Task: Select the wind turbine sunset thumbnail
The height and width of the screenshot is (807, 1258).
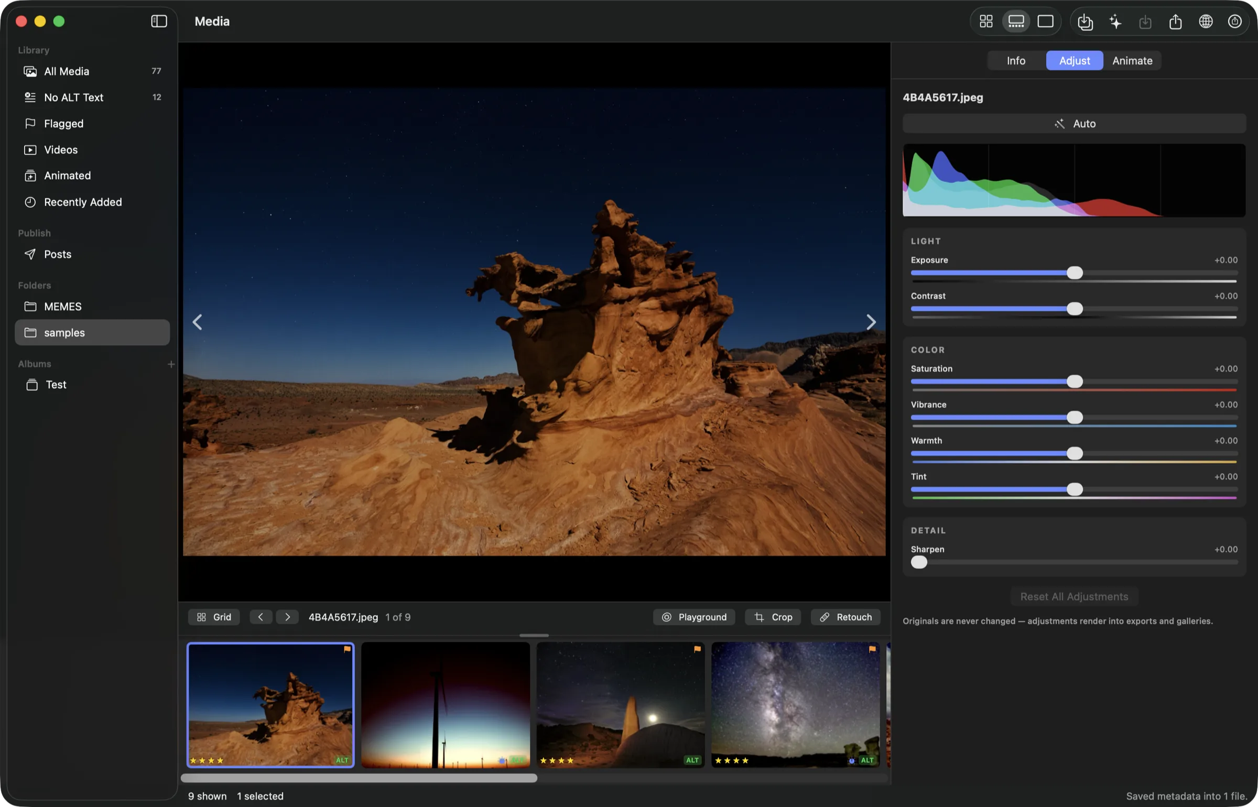Action: (446, 705)
